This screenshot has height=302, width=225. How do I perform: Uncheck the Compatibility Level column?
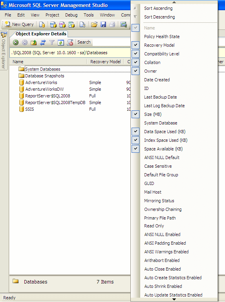click(x=135, y=54)
